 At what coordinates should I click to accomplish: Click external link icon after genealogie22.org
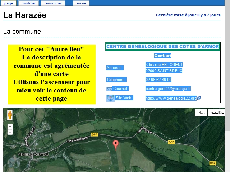click(x=199, y=98)
